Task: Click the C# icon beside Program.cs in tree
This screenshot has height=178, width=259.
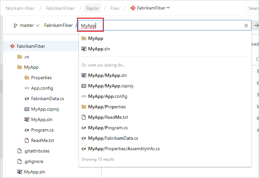Action: [x=27, y=130]
